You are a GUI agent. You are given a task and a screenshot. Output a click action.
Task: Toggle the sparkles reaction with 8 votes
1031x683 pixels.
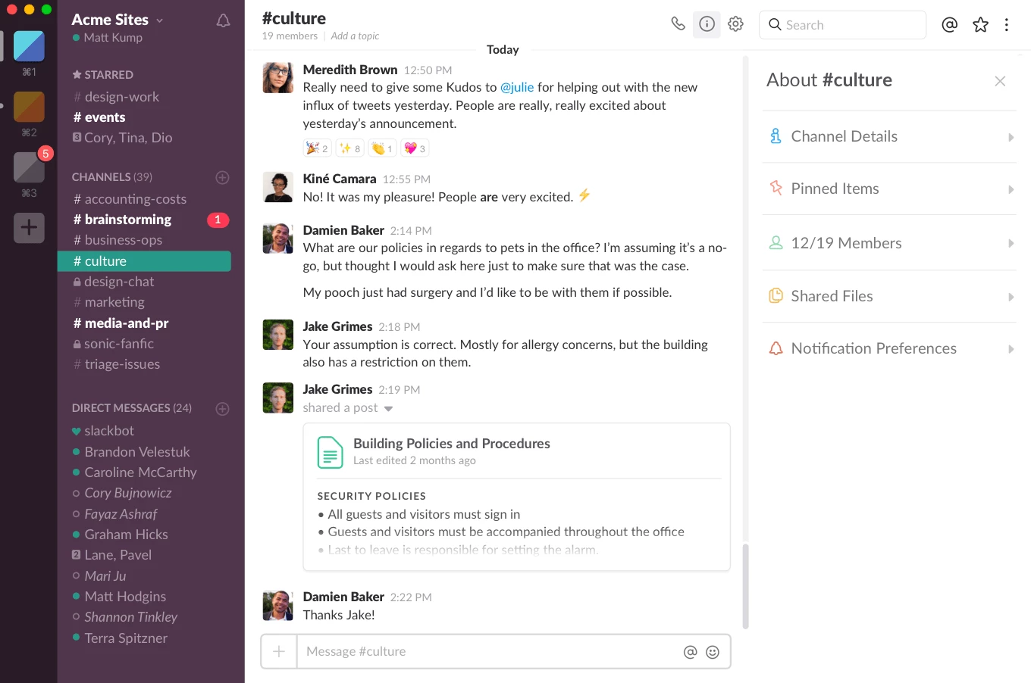[x=349, y=148]
